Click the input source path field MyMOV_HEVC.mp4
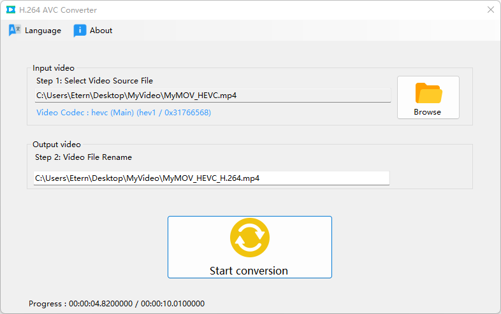Image resolution: width=501 pixels, height=314 pixels. (x=213, y=96)
